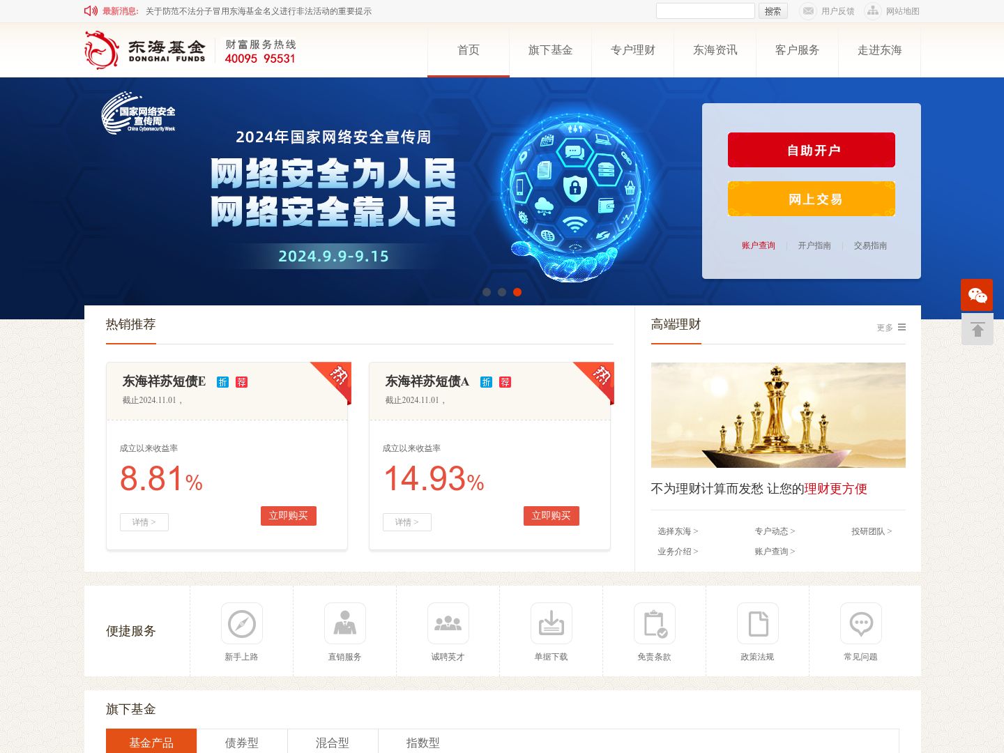
Task: Select the first banner carousel dot
Action: click(x=487, y=292)
